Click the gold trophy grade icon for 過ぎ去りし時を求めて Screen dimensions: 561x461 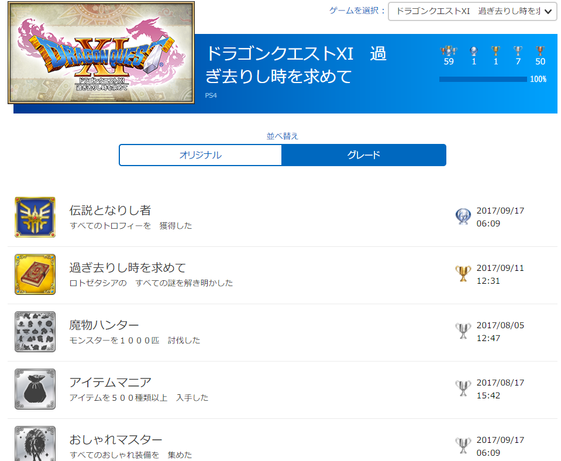coord(463,274)
